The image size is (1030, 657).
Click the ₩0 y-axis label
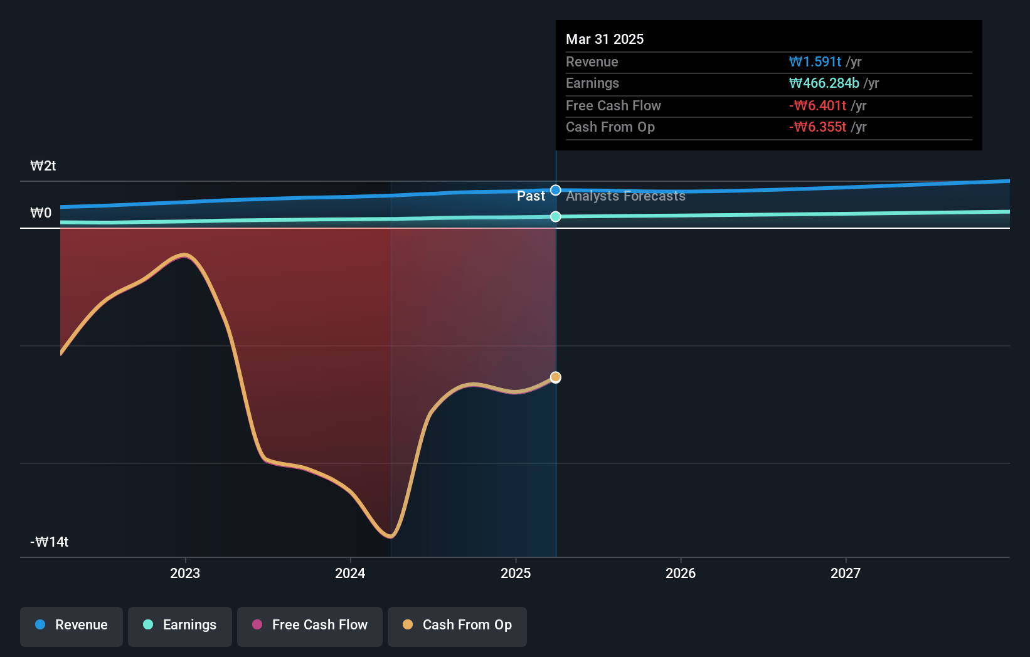click(x=41, y=213)
